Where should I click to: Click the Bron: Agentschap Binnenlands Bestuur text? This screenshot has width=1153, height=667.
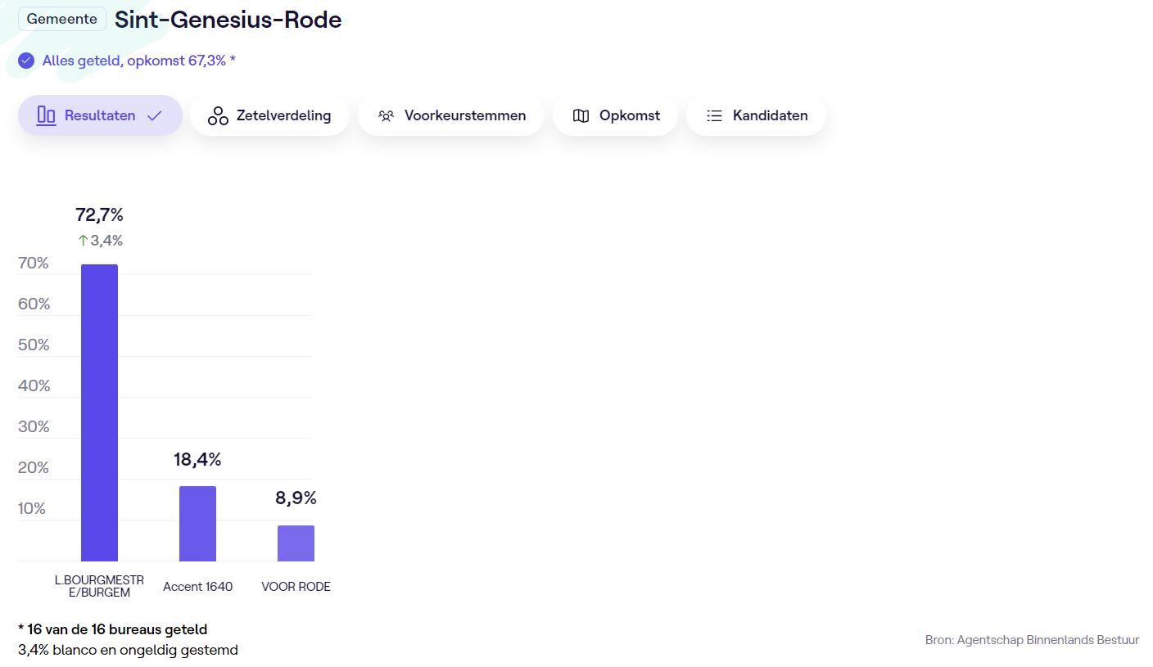coord(1032,640)
